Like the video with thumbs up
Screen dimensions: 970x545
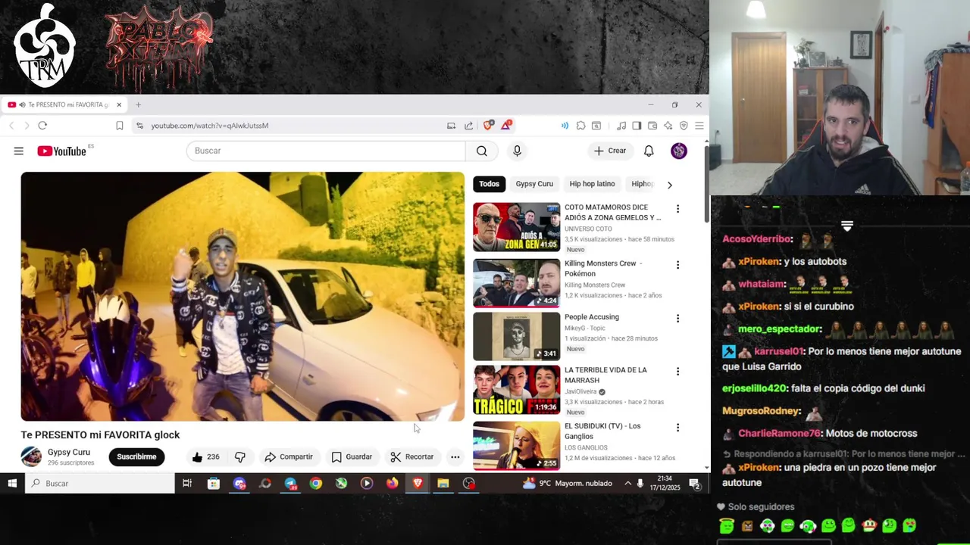tap(205, 457)
